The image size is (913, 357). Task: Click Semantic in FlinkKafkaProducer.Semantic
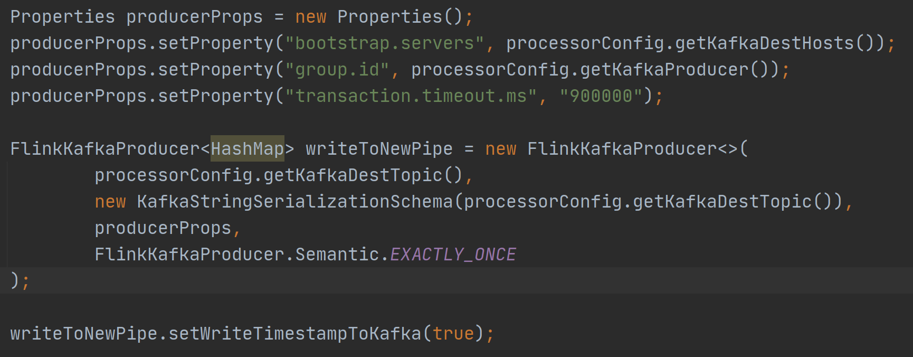[x=337, y=255]
